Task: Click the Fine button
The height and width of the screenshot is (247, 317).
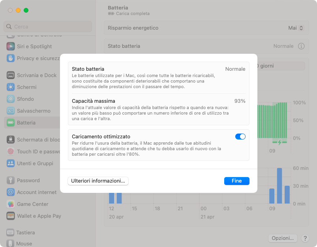Action: pos(237,181)
